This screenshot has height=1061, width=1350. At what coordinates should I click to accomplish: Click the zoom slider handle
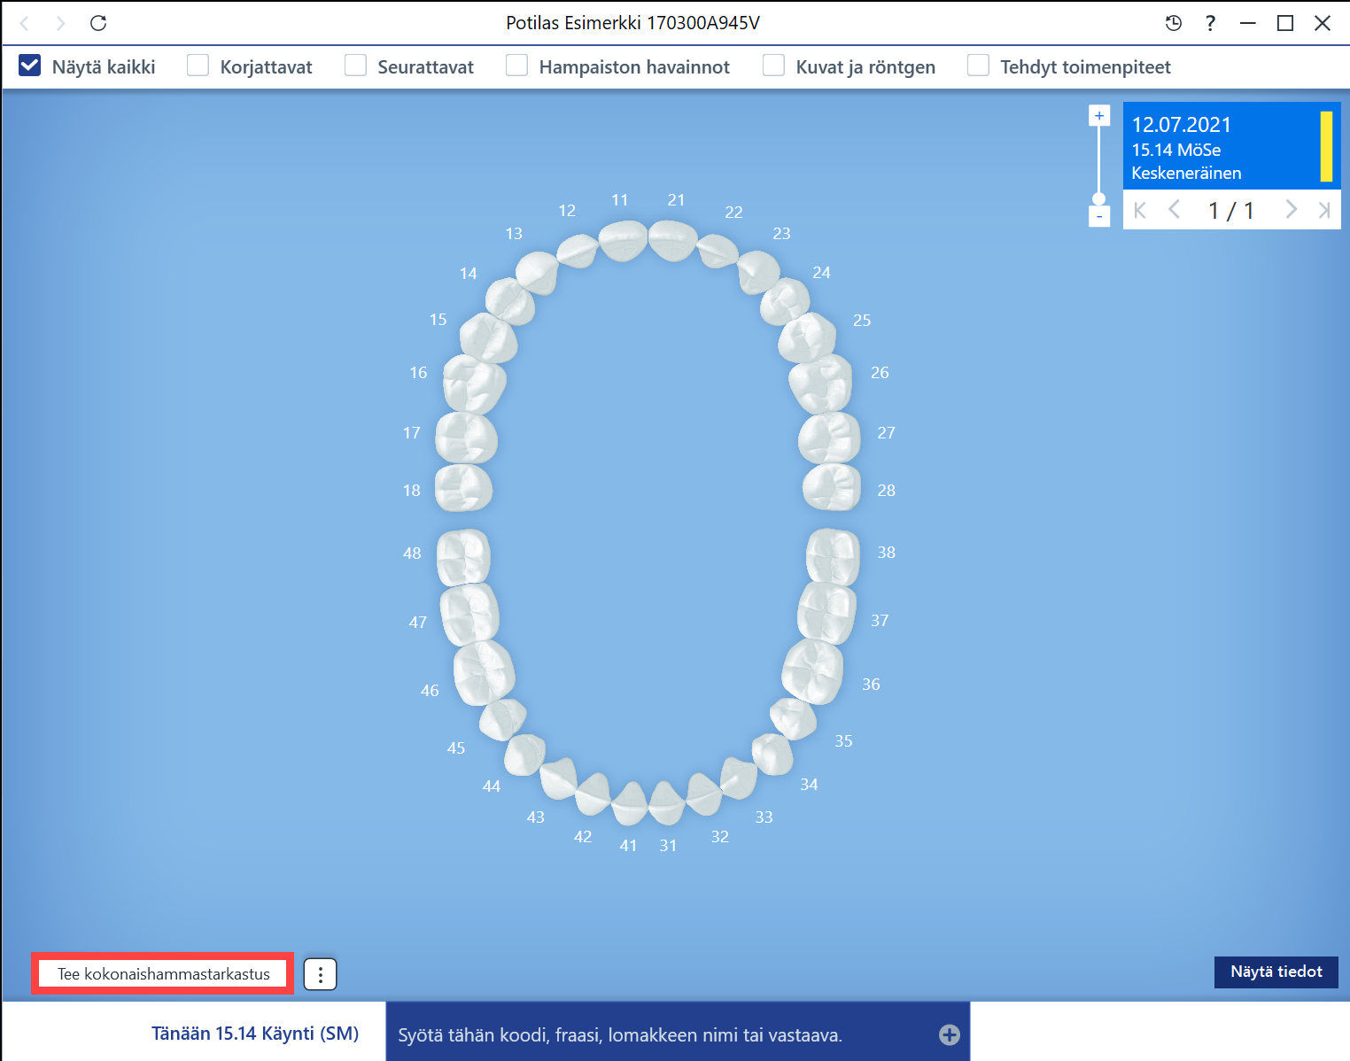pyautogui.click(x=1099, y=198)
